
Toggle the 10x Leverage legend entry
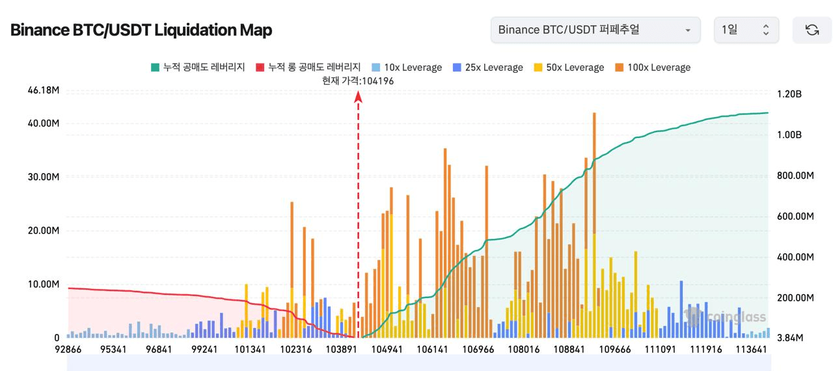click(x=406, y=67)
